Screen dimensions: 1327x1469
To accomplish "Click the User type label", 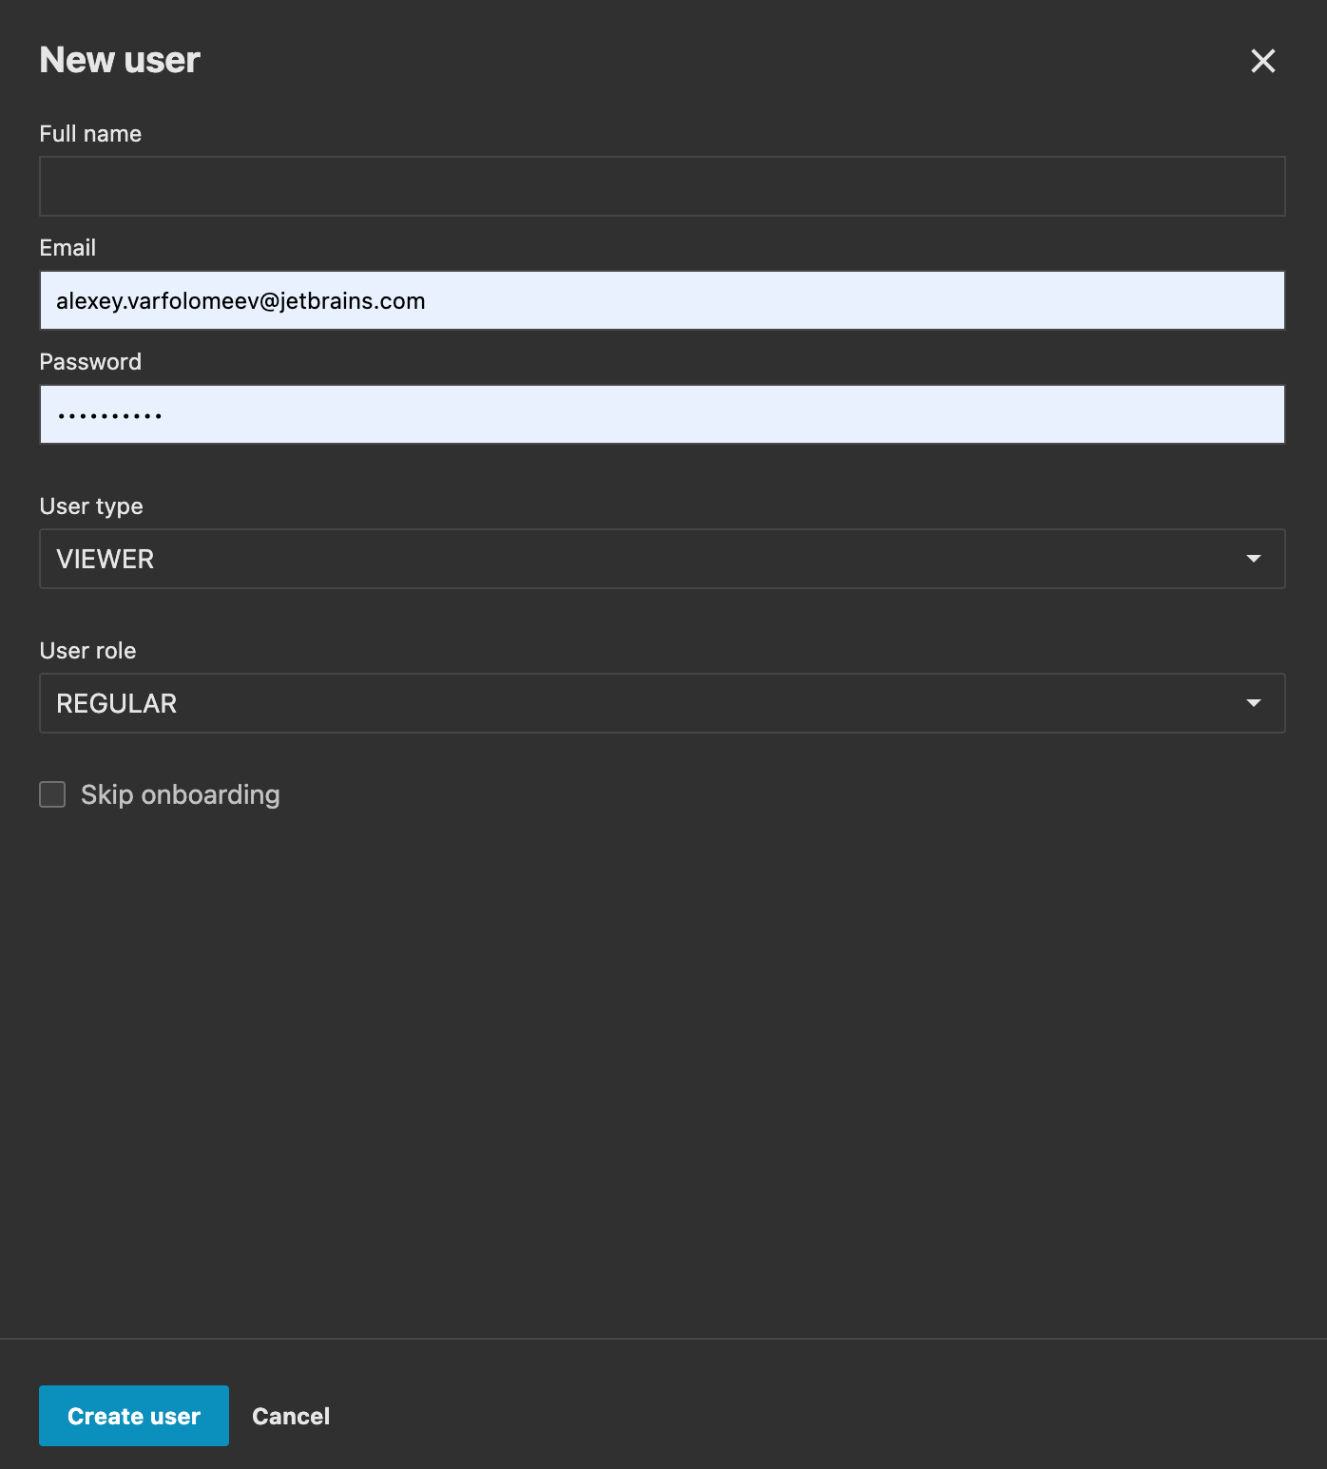I will [x=91, y=506].
